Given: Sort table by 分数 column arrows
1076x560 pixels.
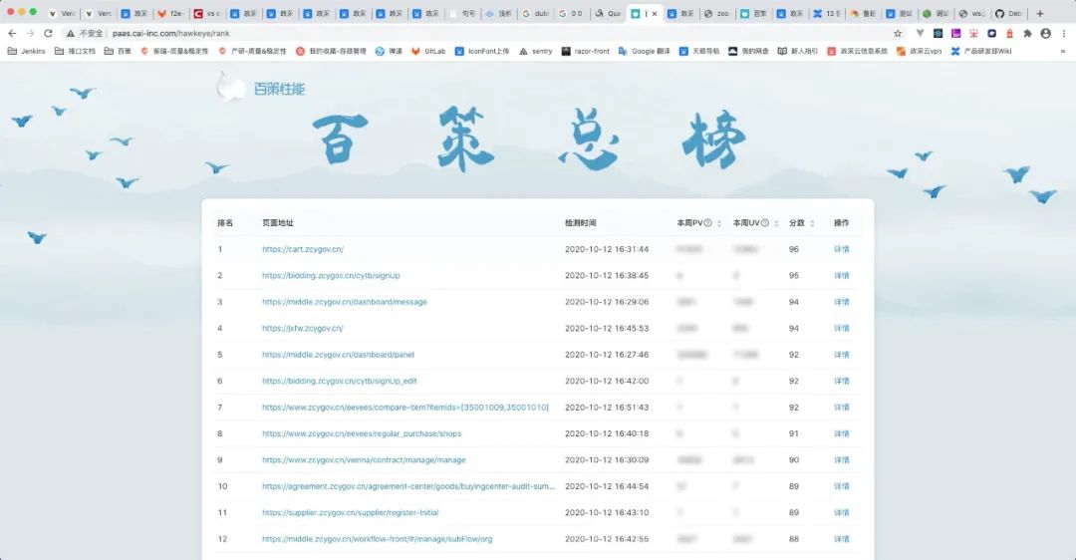Looking at the screenshot, I should coord(813,223).
